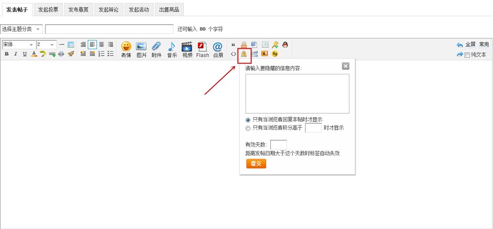This screenshot has width=493, height=229.
Task: Click the 有效天数 days input field
Action: pos(279,145)
